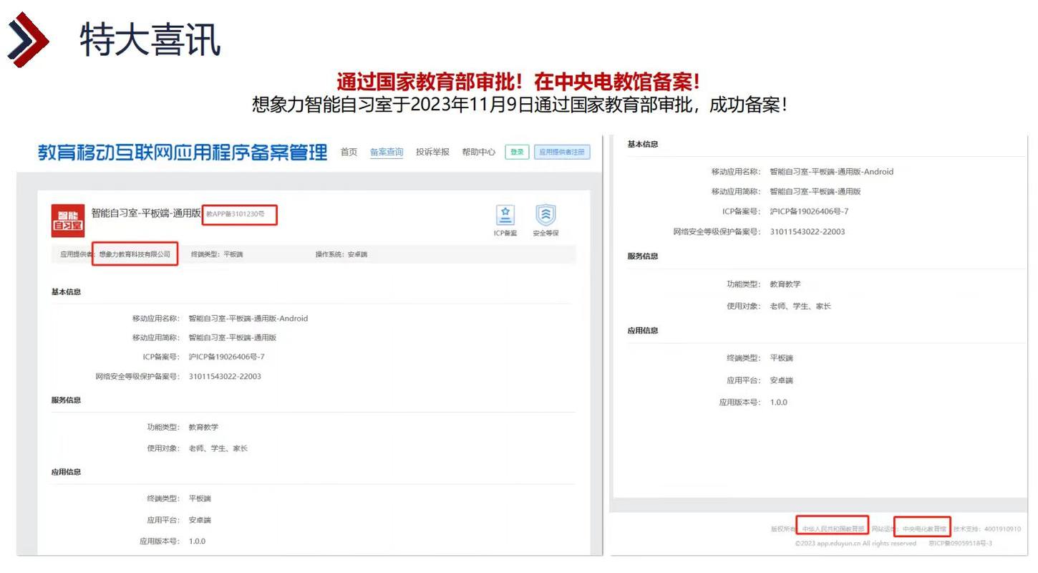Click the red 智能自习室 app logo
The height and width of the screenshot is (573, 1038).
click(68, 221)
